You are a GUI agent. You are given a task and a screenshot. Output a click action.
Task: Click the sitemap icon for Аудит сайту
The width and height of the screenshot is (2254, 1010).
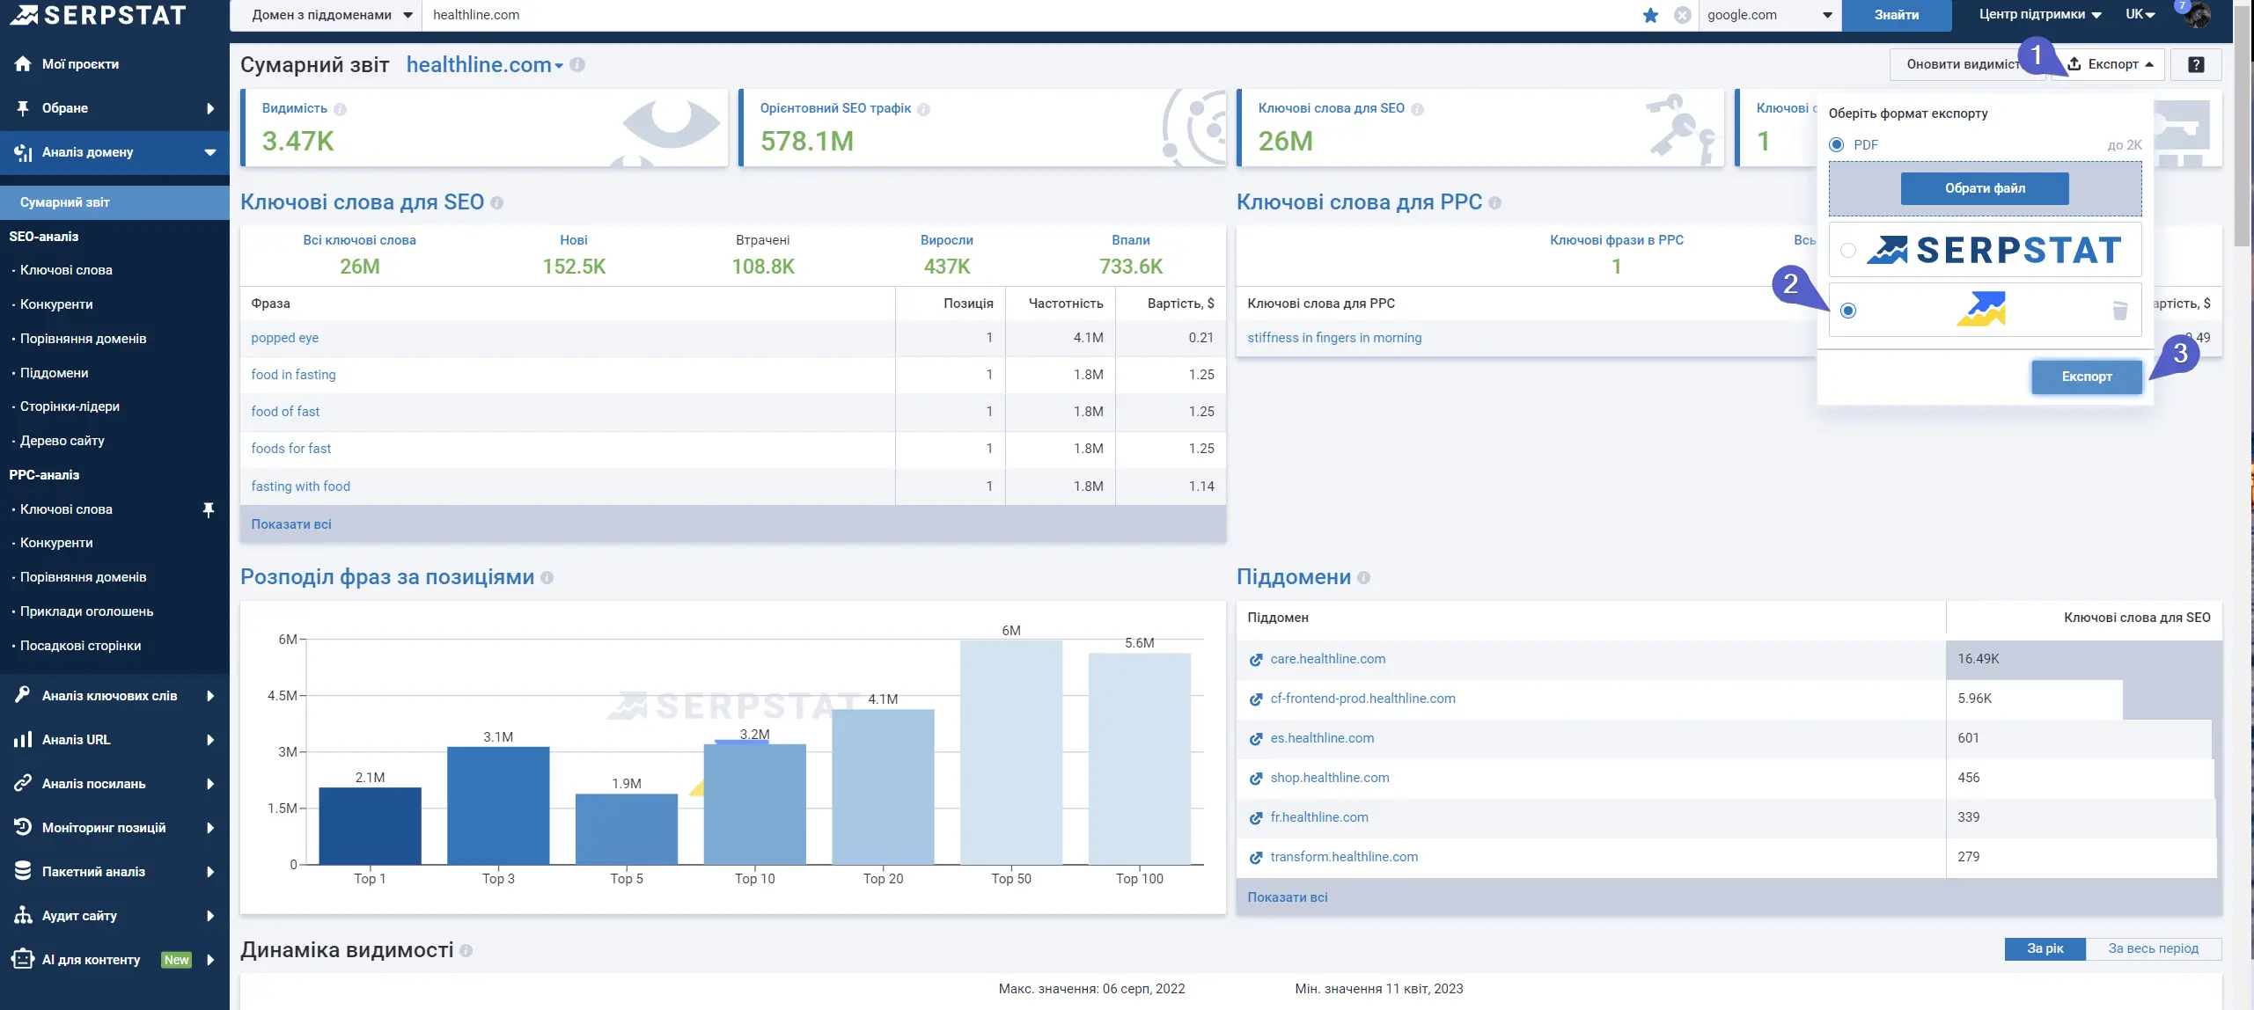pyautogui.click(x=23, y=915)
